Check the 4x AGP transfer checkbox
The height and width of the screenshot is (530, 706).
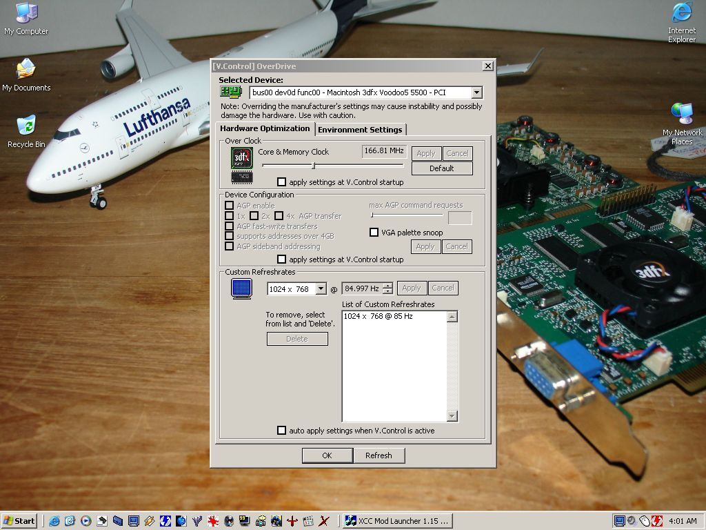[279, 216]
